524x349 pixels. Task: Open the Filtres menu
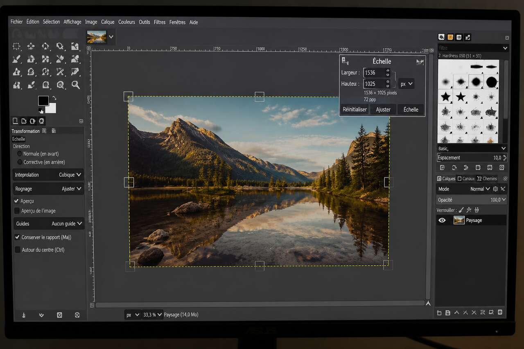point(160,22)
